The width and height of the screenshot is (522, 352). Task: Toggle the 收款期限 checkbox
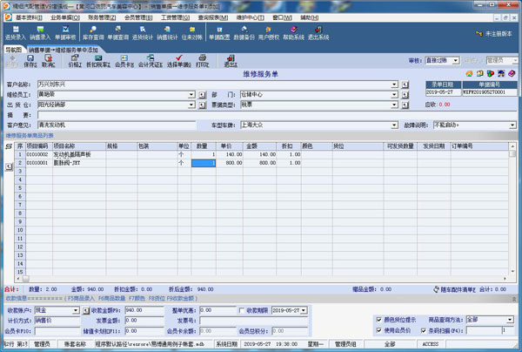click(243, 309)
